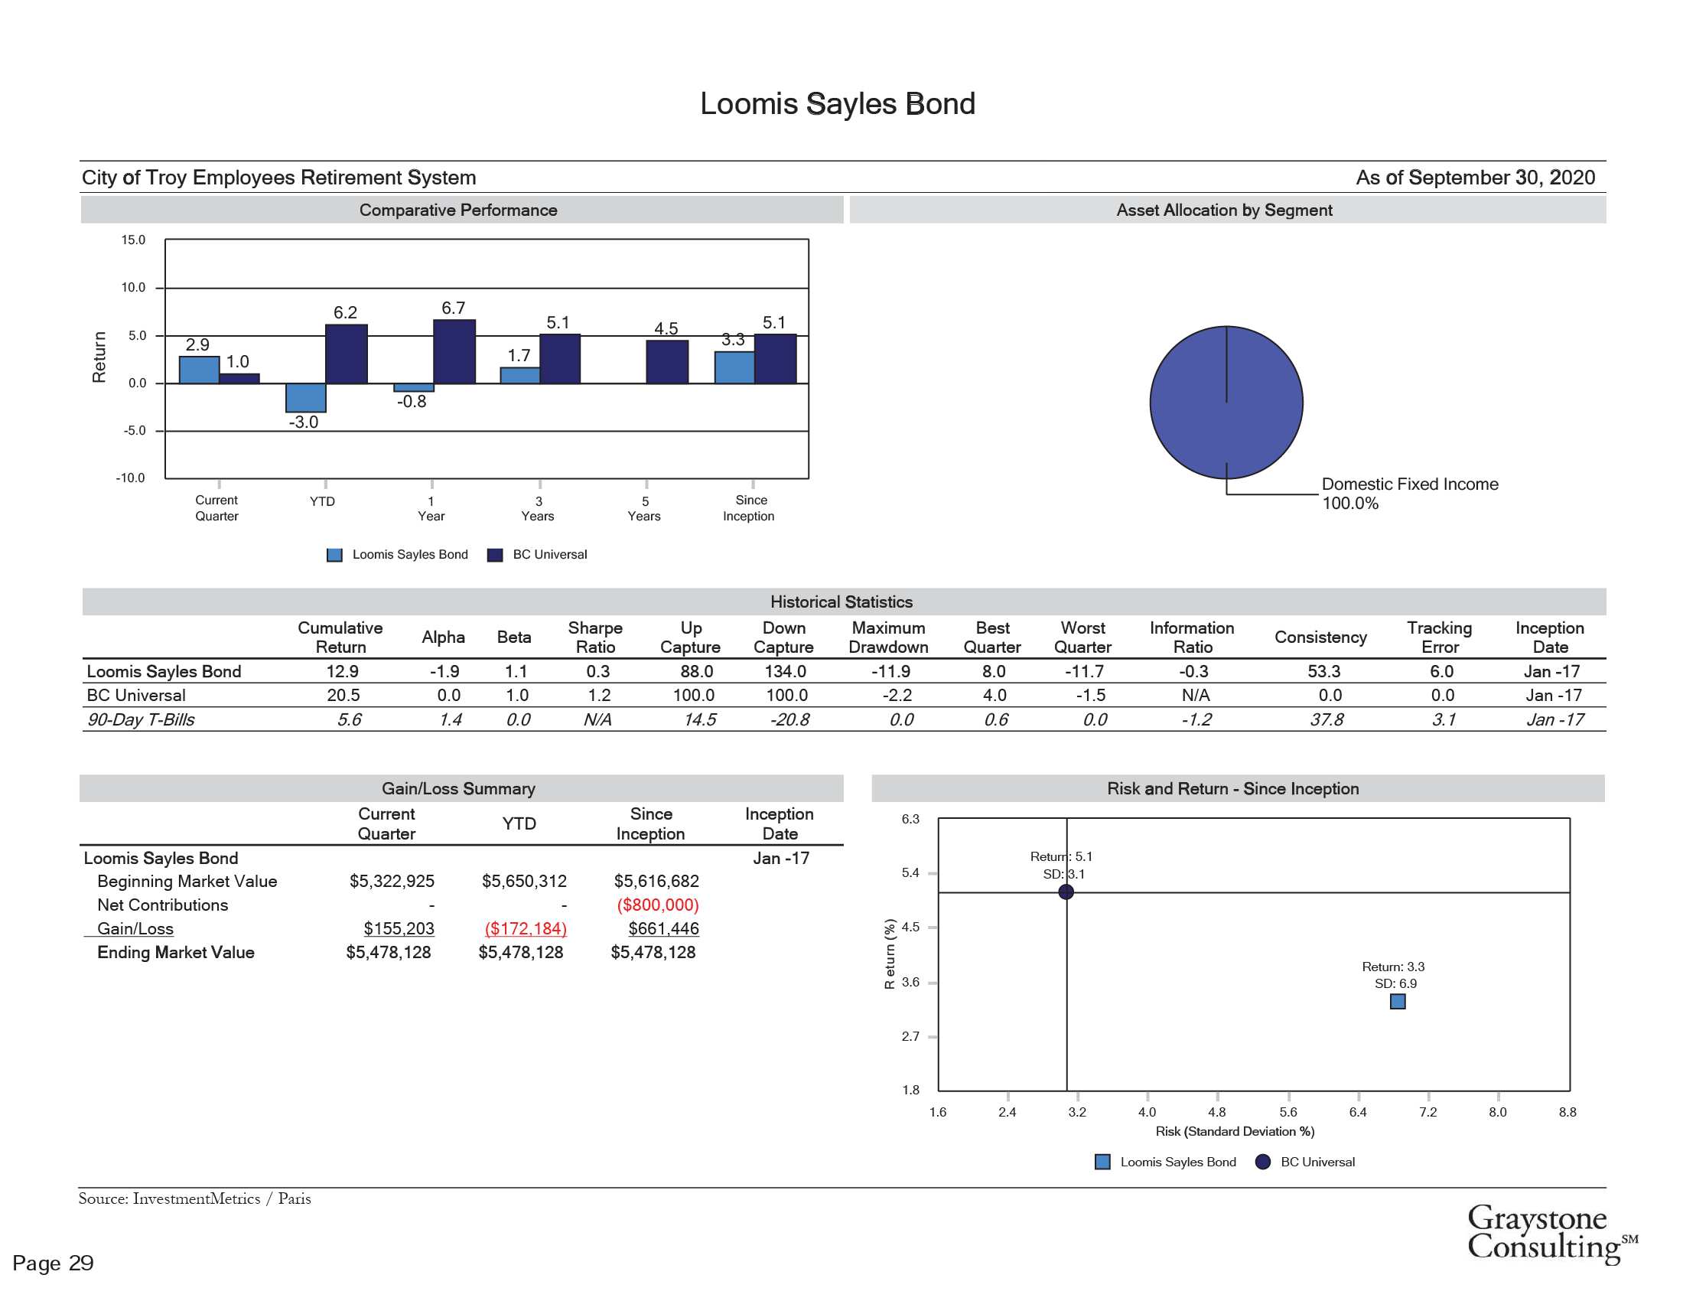
Task: Click the 5 Years 4.5 bar
Action: click(x=667, y=362)
